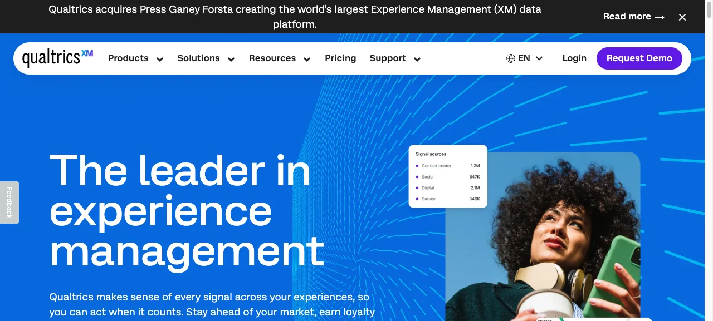The width and height of the screenshot is (713, 321).
Task: Click the Contact center row in Signal sources
Action: (x=448, y=166)
